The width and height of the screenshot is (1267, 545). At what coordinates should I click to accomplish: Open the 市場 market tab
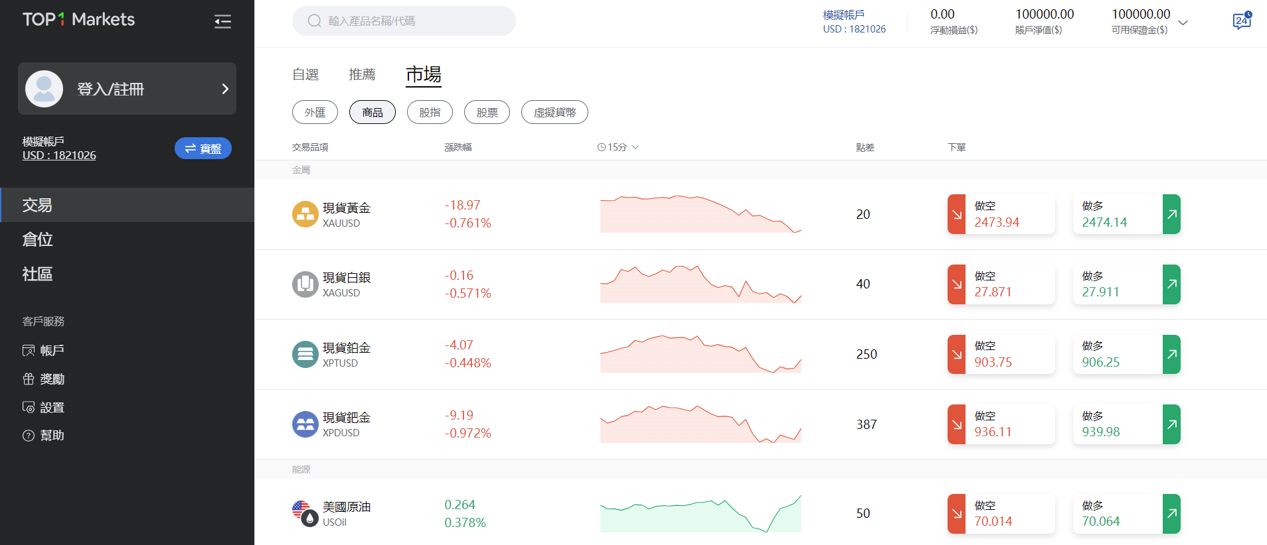coord(424,74)
